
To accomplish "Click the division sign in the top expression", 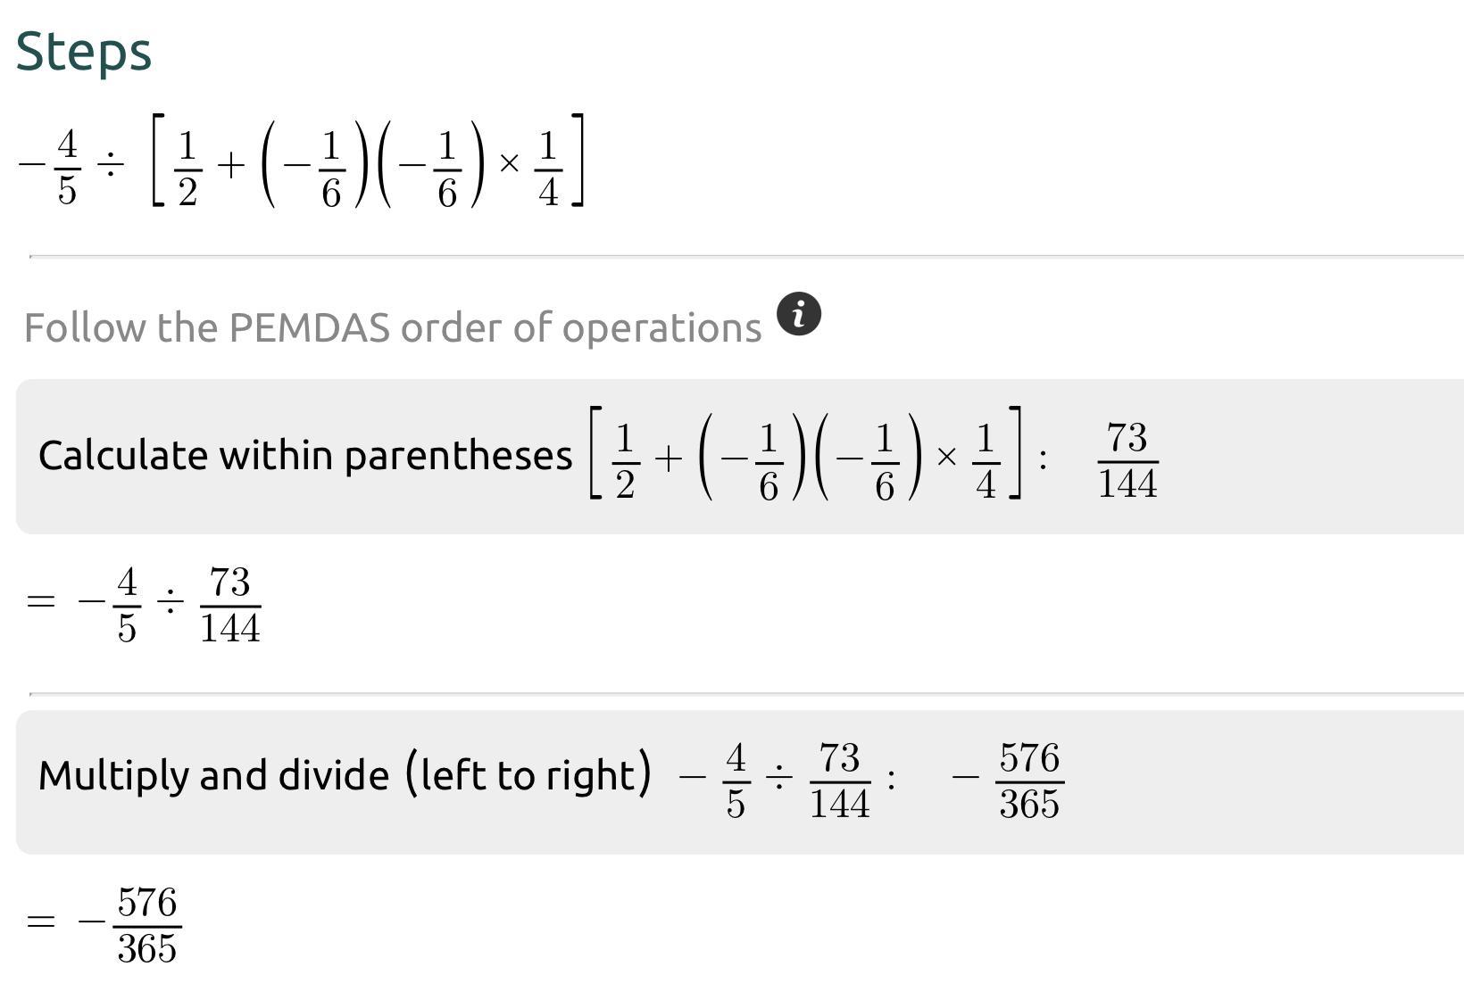I will click(x=111, y=165).
